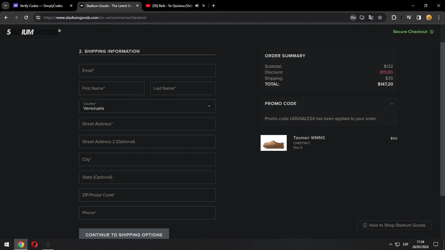Click the promo code UGGSALE24 applied message

point(321,118)
